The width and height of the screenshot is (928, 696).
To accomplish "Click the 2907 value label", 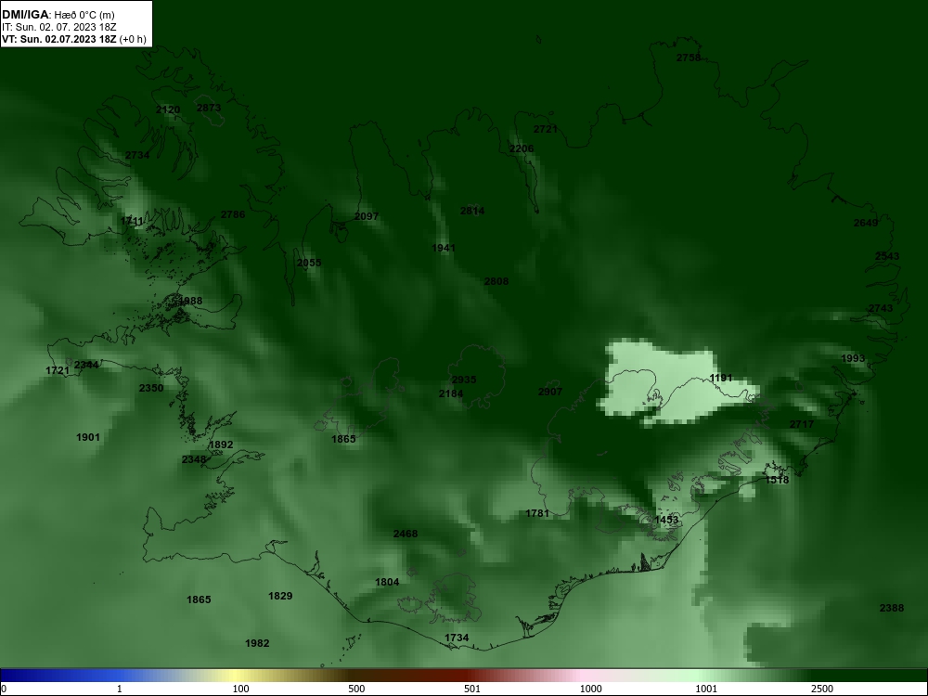I will click(550, 392).
